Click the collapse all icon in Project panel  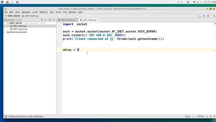click(x=45, y=20)
